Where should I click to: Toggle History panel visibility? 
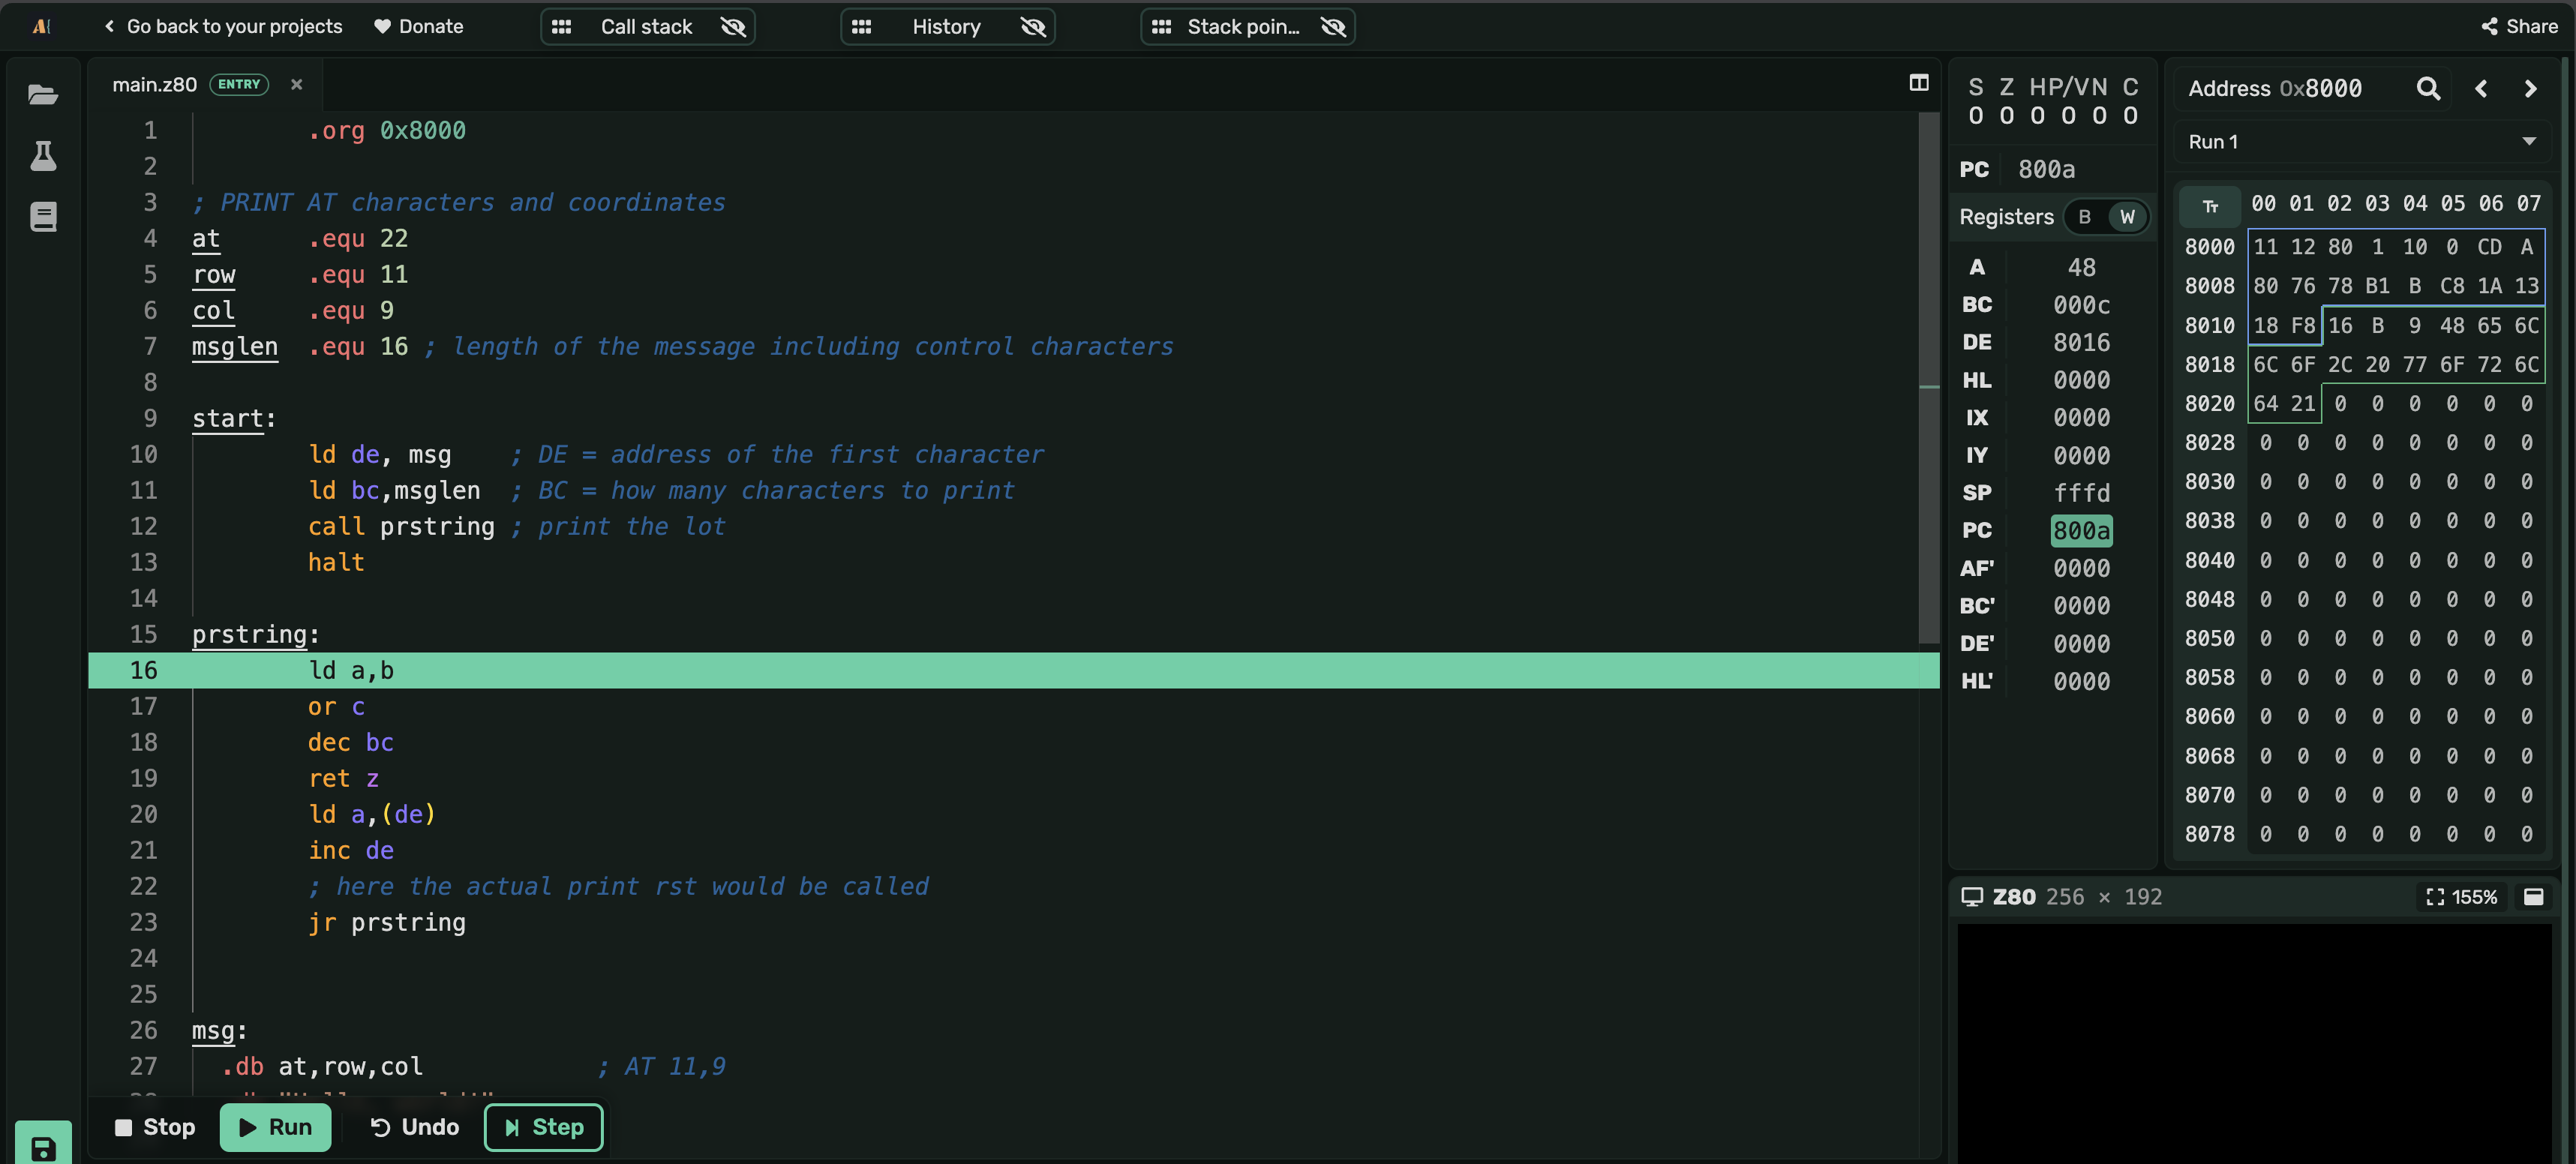(x=948, y=27)
